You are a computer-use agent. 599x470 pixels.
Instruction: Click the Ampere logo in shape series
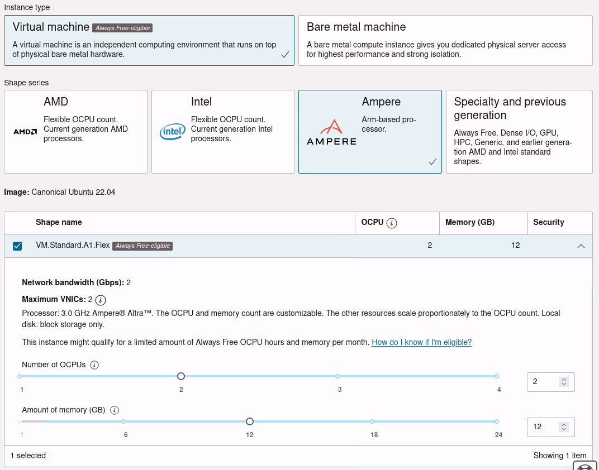(331, 132)
